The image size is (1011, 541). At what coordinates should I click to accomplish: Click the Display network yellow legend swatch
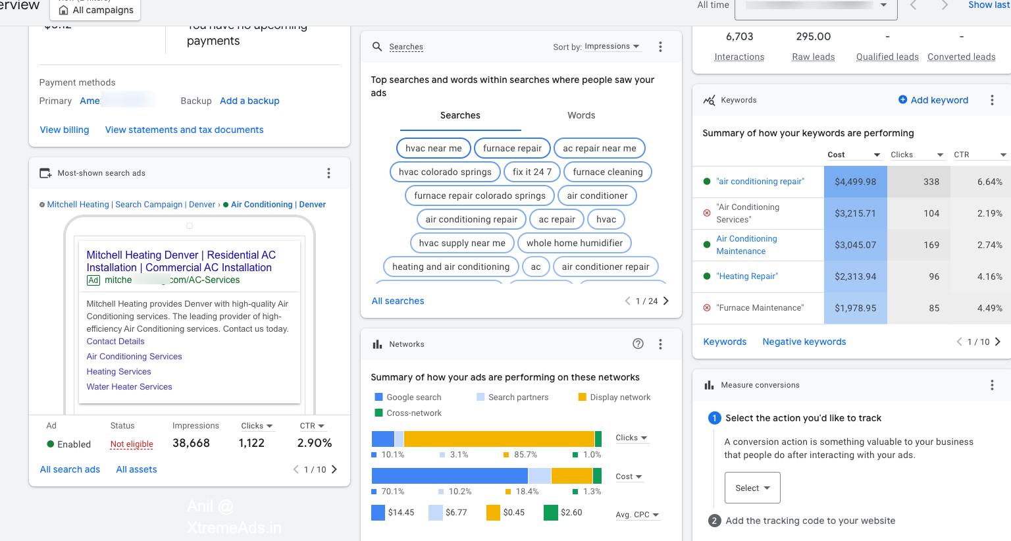click(x=582, y=397)
